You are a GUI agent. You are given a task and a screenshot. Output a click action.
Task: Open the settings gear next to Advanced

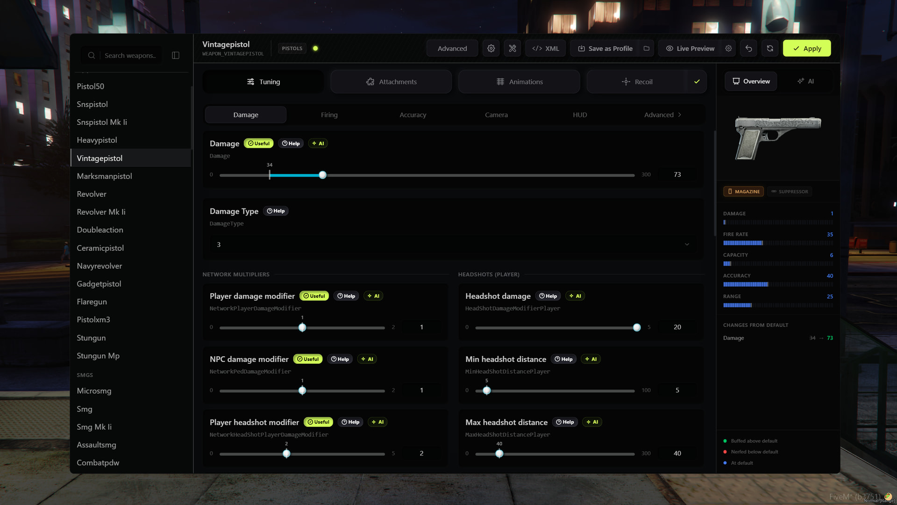coord(491,48)
